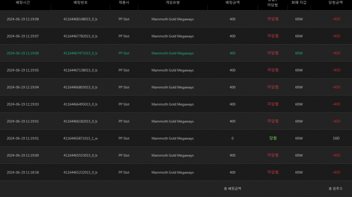Click timestamp 2024-06-19 11:19:04
Screen dimensions: 352x197
pyautogui.click(x=23, y=87)
